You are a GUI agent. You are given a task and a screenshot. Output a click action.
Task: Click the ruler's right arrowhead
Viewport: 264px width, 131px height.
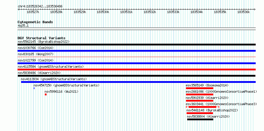click(x=255, y=9)
